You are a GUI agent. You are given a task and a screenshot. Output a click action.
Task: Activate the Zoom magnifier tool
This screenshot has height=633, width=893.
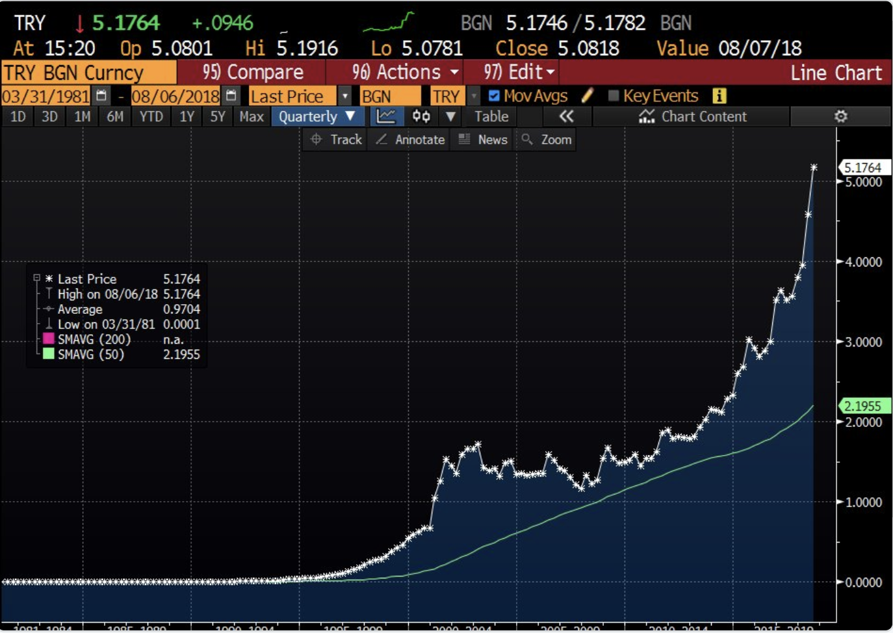(547, 139)
